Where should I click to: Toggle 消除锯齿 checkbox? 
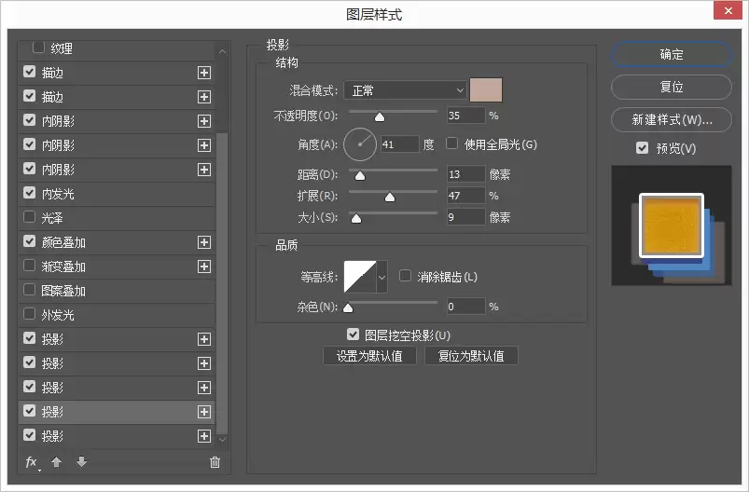pos(405,275)
